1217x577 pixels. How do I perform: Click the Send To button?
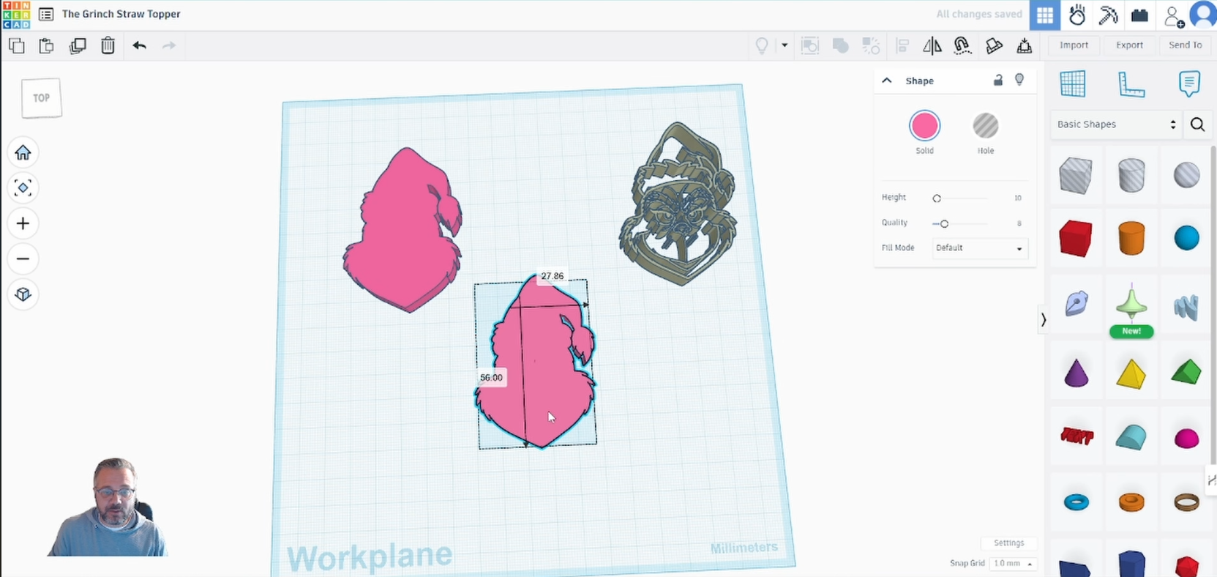coord(1185,45)
